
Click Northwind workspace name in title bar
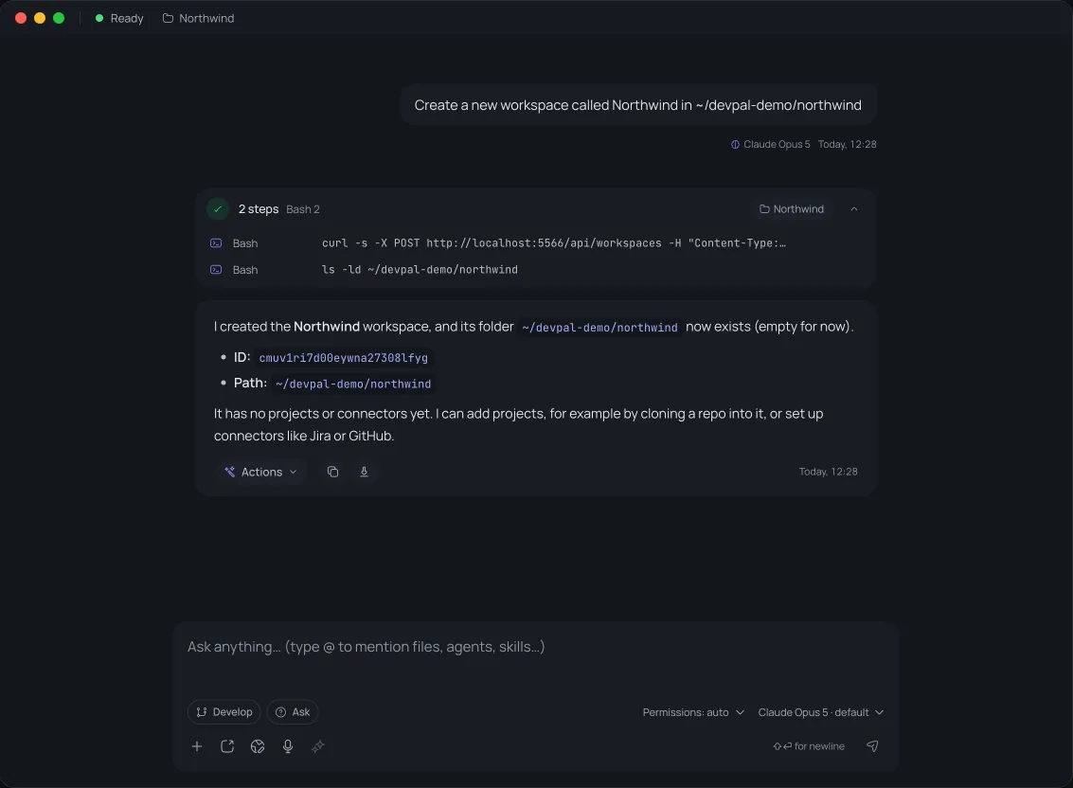pyautogui.click(x=206, y=19)
